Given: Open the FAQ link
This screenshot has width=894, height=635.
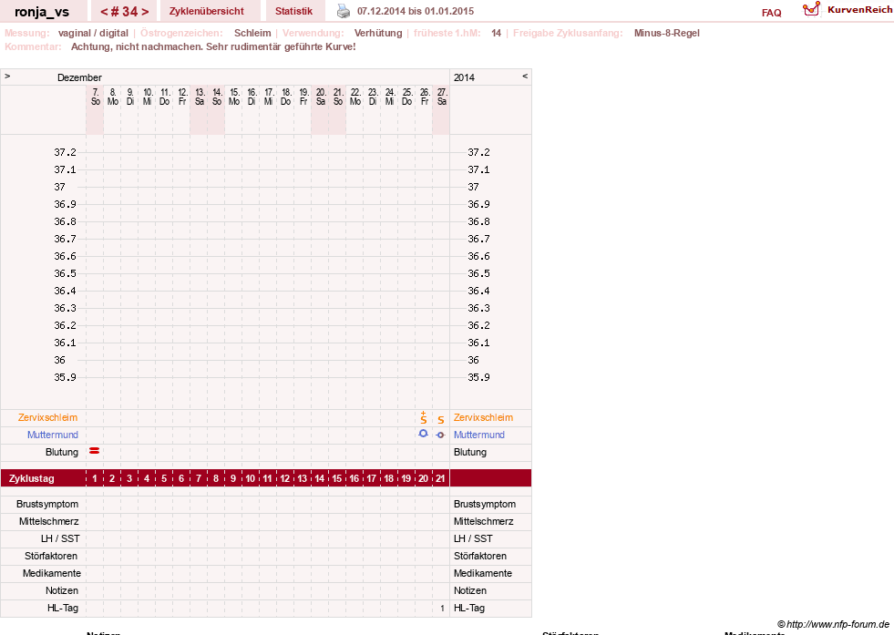Looking at the screenshot, I should [x=771, y=13].
